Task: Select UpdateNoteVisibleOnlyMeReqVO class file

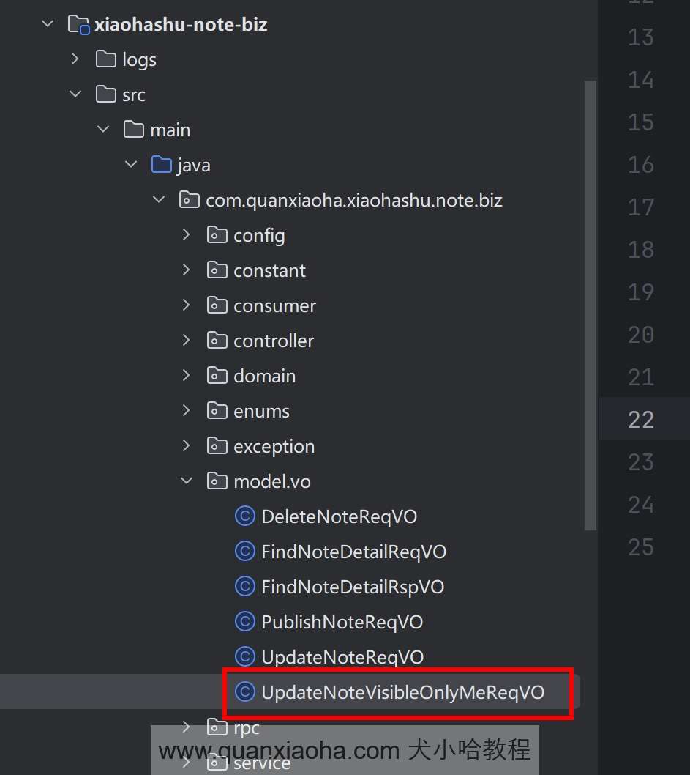Action: pyautogui.click(x=402, y=692)
